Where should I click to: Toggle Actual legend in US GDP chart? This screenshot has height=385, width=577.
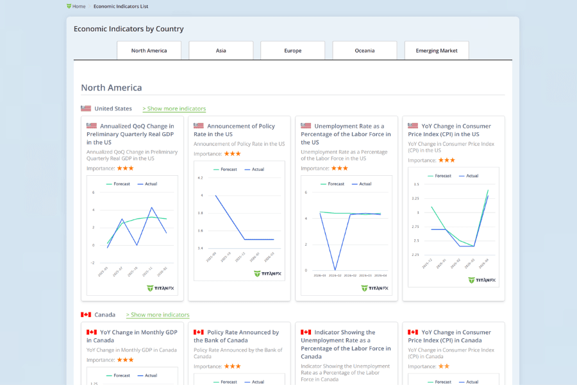point(147,184)
